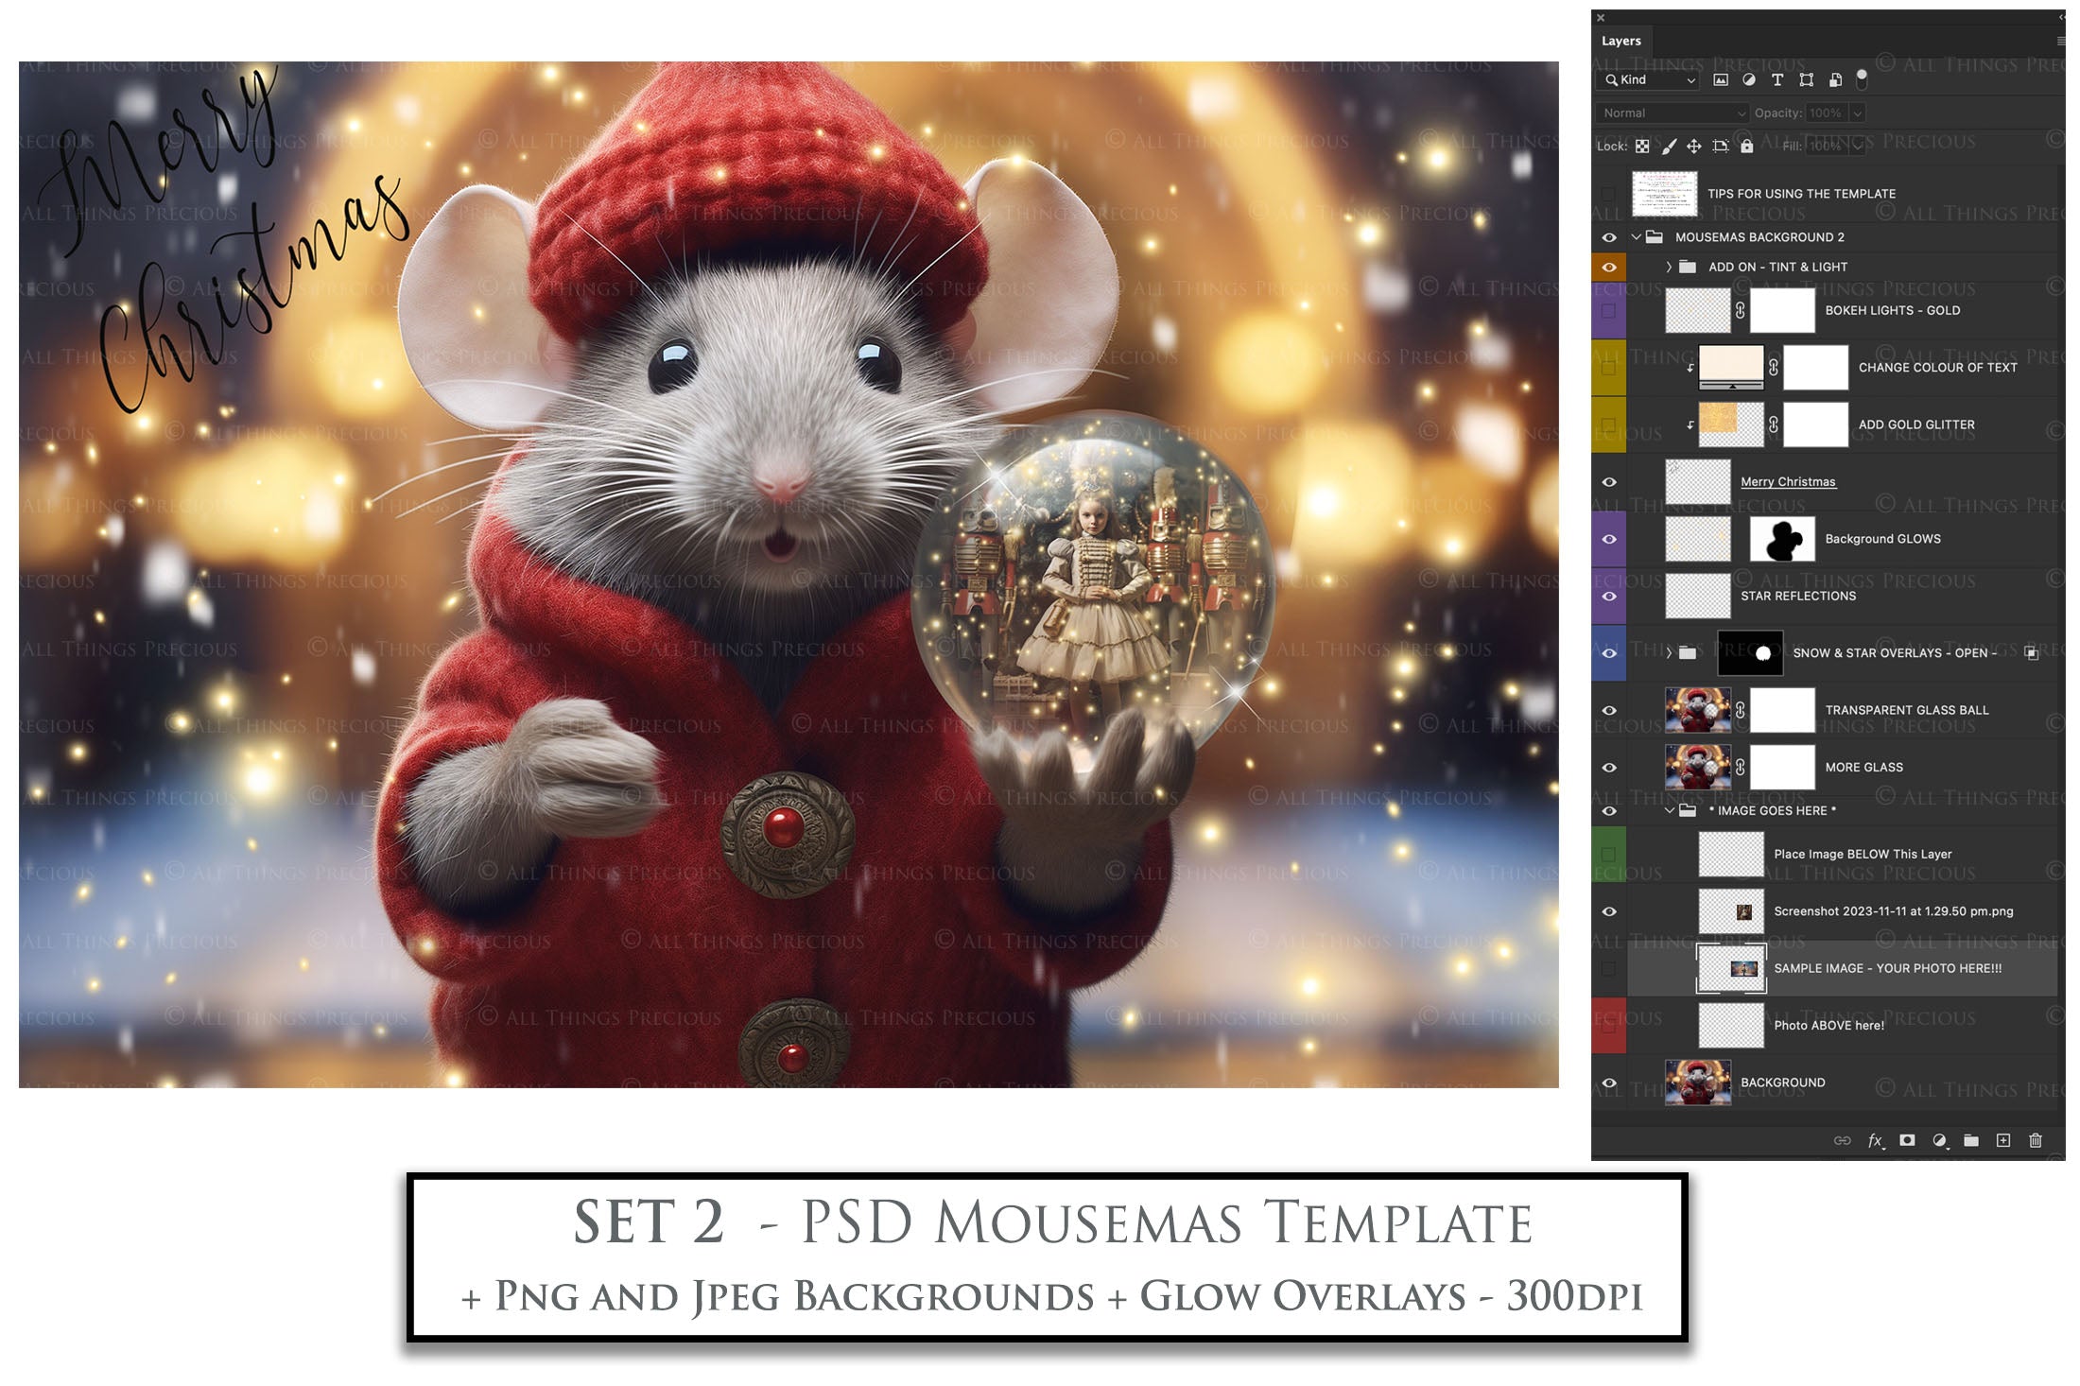Click Add layer mask icon
This screenshot has height=1386, width=2080.
tap(1907, 1140)
